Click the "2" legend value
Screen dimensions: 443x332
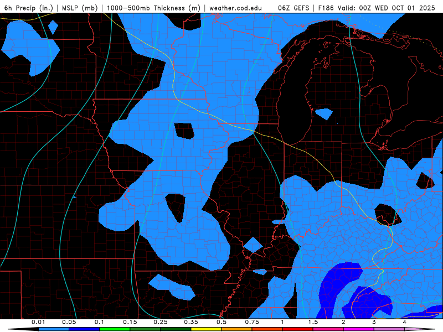[343, 322]
